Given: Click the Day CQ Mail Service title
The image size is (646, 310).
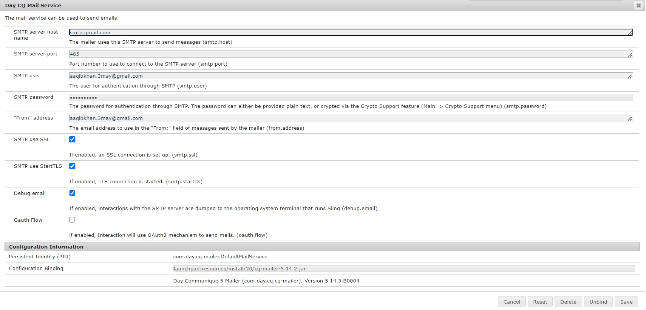Looking at the screenshot, I should [33, 5].
